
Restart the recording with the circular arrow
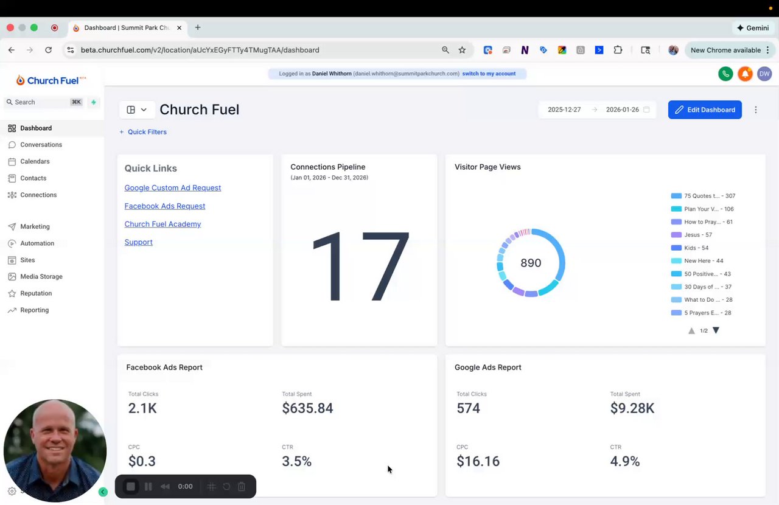click(226, 487)
